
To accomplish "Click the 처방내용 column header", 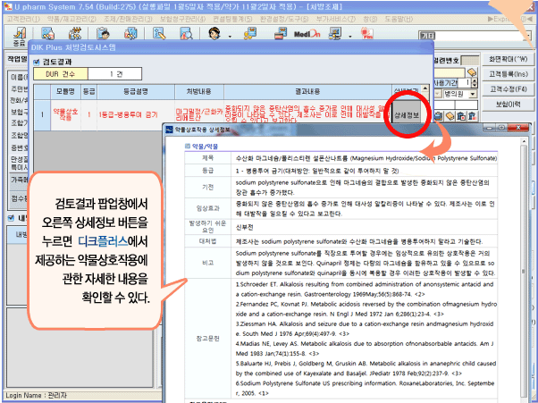I will (x=199, y=92).
